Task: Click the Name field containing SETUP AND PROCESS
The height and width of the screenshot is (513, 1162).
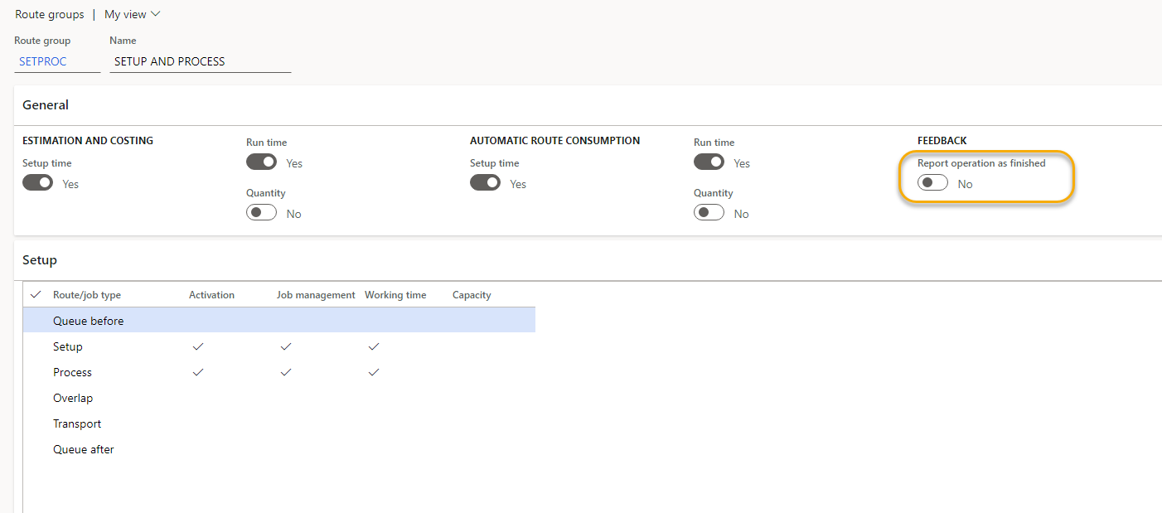Action: click(x=200, y=61)
